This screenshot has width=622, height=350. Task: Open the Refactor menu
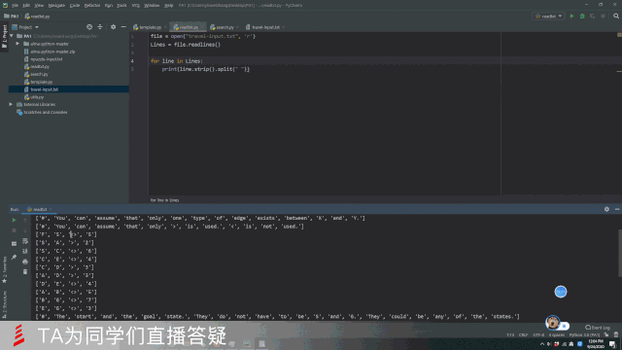click(92, 5)
